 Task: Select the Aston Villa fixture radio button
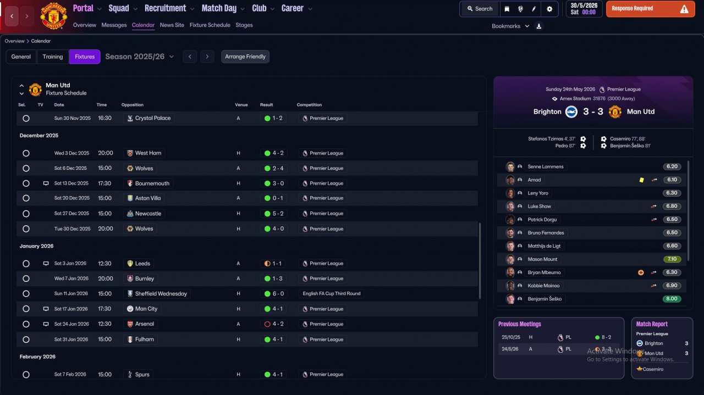click(x=26, y=198)
